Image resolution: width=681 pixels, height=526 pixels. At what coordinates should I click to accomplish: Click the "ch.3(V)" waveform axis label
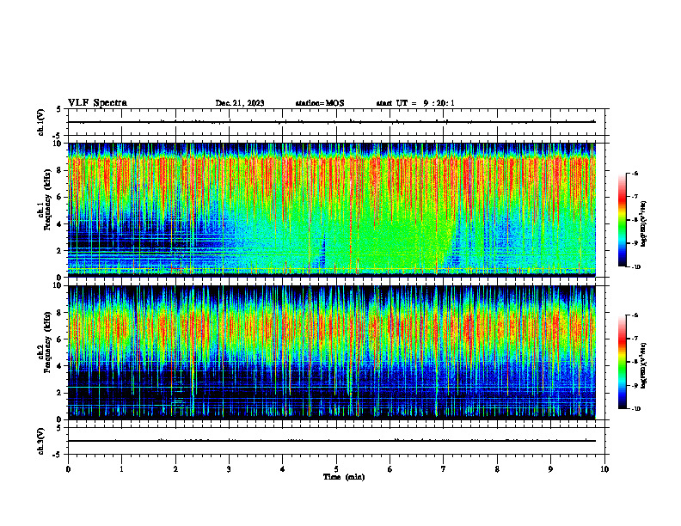(41, 441)
